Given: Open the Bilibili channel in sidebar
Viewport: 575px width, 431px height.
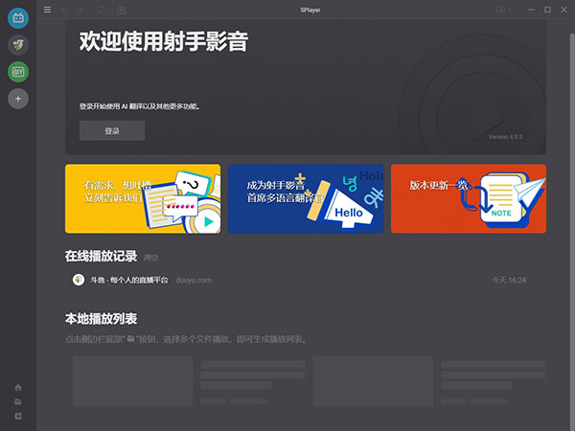Looking at the screenshot, I should coord(18,18).
